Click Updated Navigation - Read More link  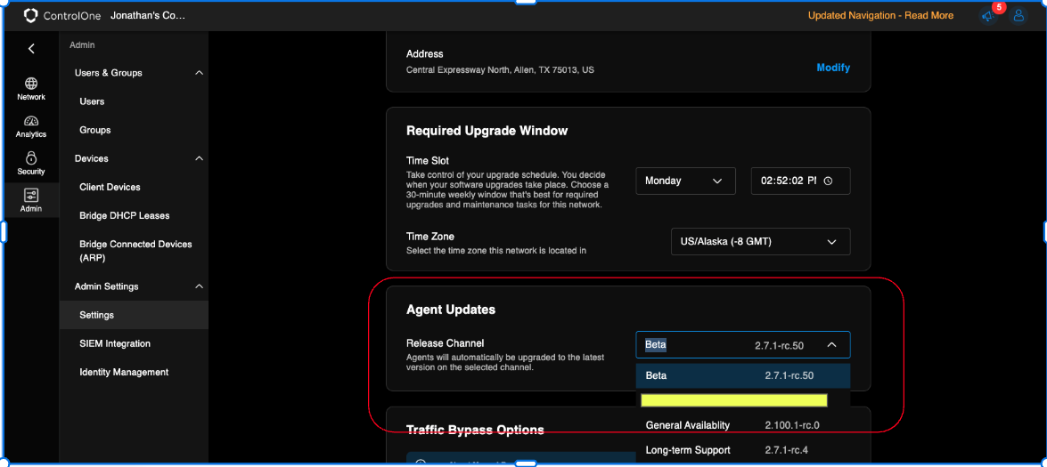pos(880,15)
